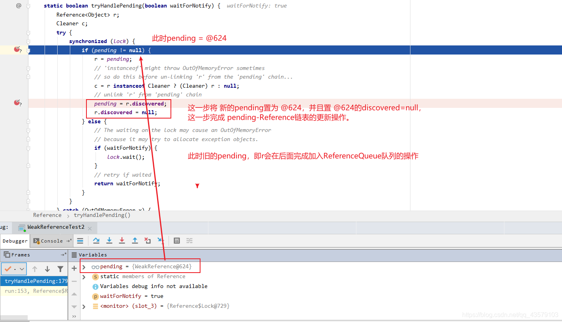The width and height of the screenshot is (562, 322).
Task: Click the move watch up triangle
Action: [x=74, y=294]
